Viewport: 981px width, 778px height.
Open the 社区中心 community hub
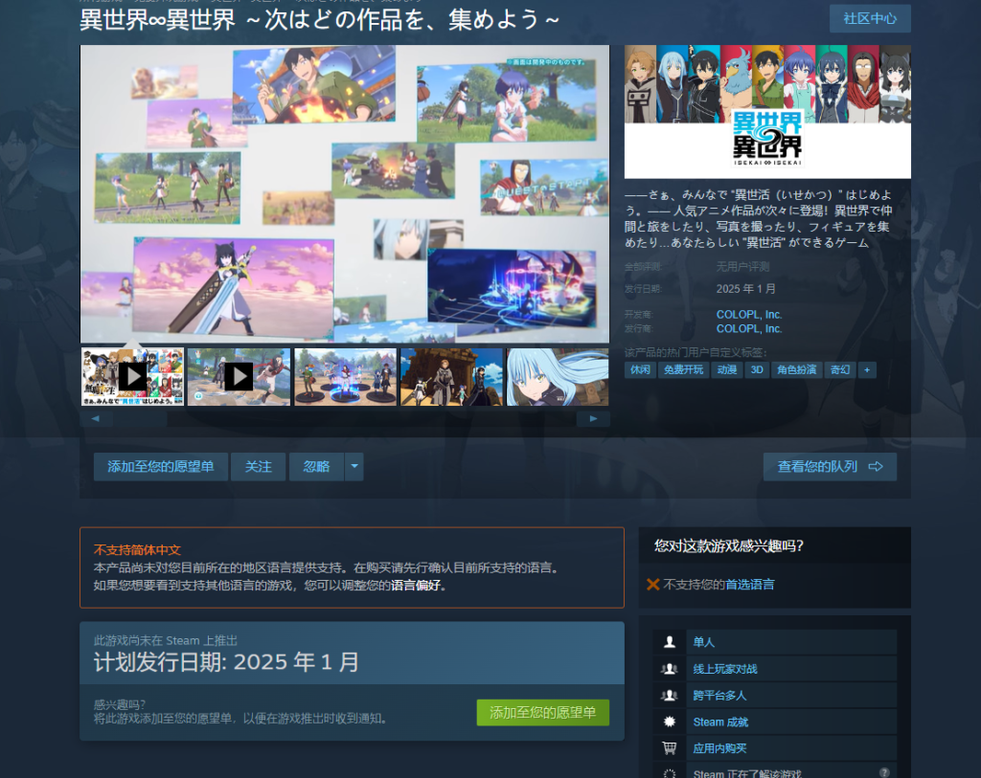(x=870, y=19)
